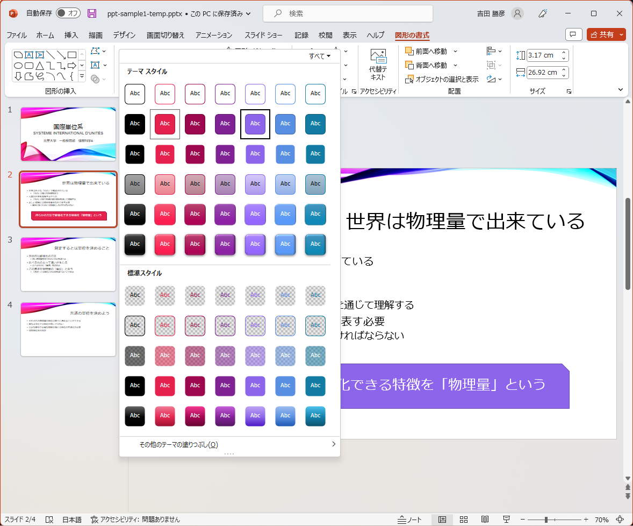The height and width of the screenshot is (526, 633).
Task: Select slide 3 thumbnail in panel
Action: tap(68, 264)
